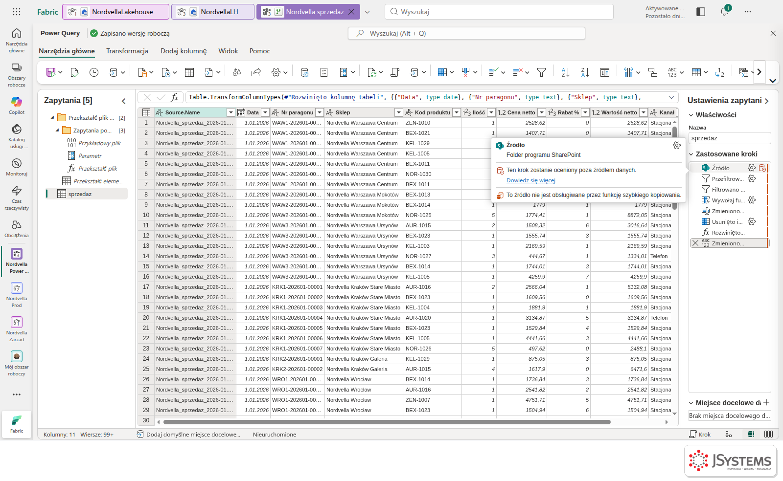Open the Fabric tabs overflow chevron
The width and height of the screenshot is (783, 481).
coord(368,12)
